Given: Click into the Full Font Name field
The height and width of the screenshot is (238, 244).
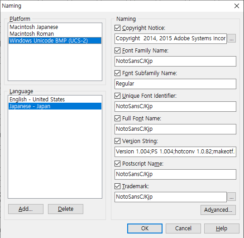Looking at the screenshot, I should click(x=175, y=129).
